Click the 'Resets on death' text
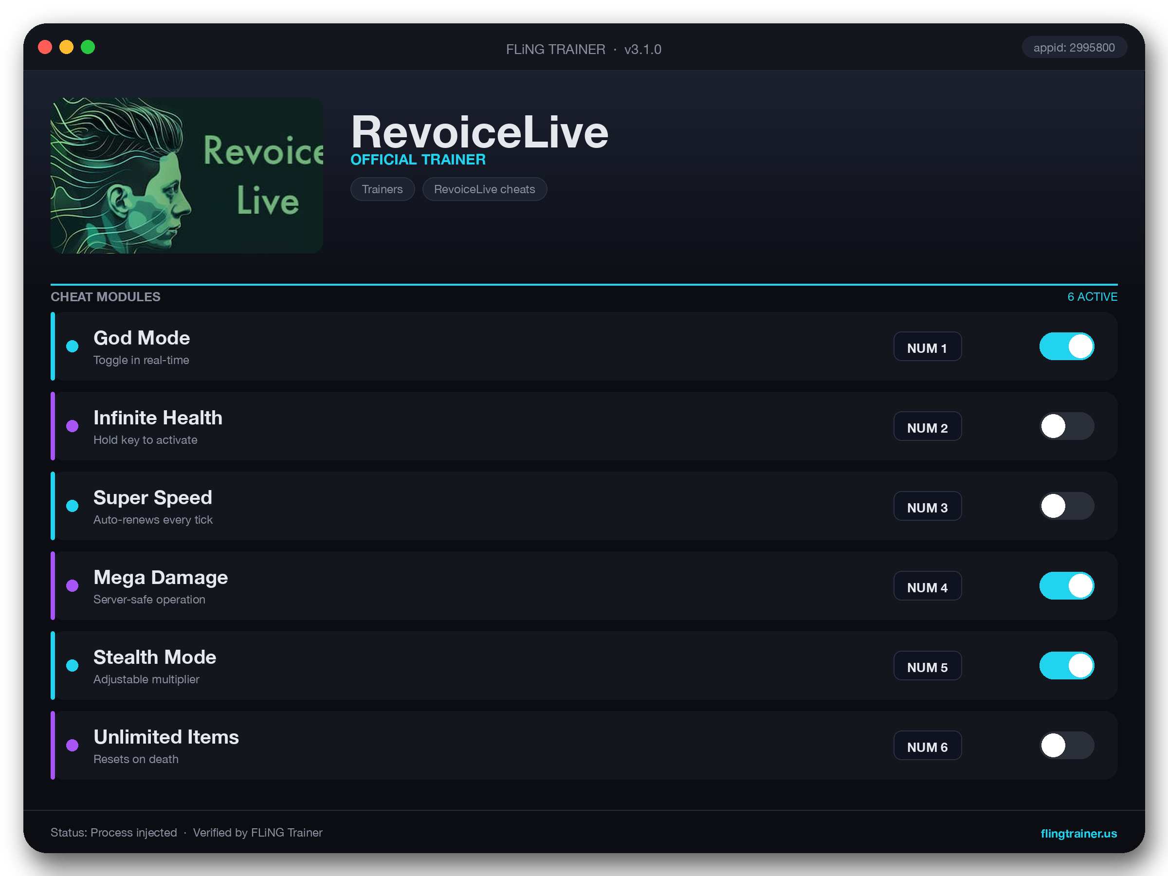Viewport: 1168px width, 876px height. point(136,759)
